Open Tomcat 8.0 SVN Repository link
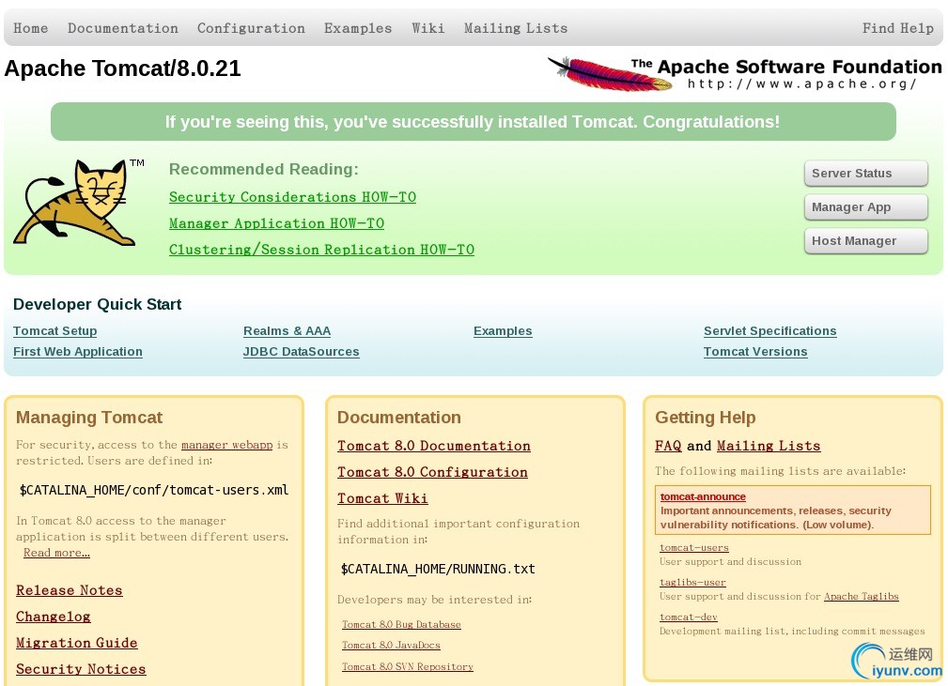The height and width of the screenshot is (686, 948). [408, 666]
